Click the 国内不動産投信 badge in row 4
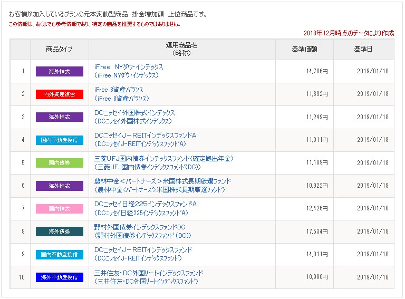Screen dimensions: 405x299 click(60, 140)
